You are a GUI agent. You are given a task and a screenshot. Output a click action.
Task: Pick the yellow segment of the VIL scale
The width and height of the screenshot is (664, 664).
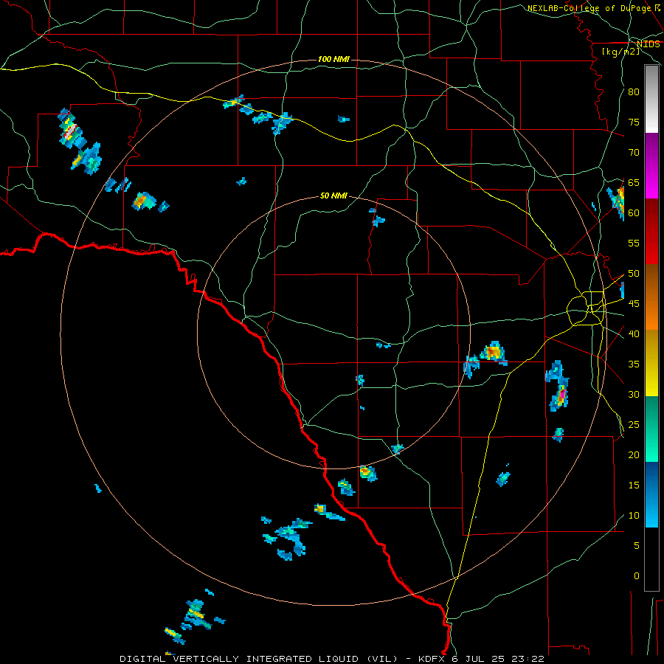(651, 363)
